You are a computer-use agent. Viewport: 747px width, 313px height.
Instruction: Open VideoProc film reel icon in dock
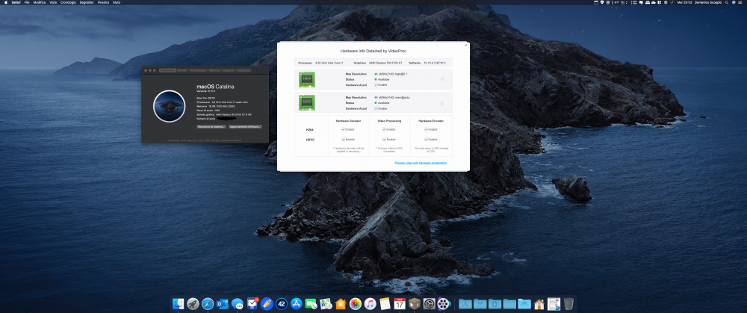[x=444, y=303]
